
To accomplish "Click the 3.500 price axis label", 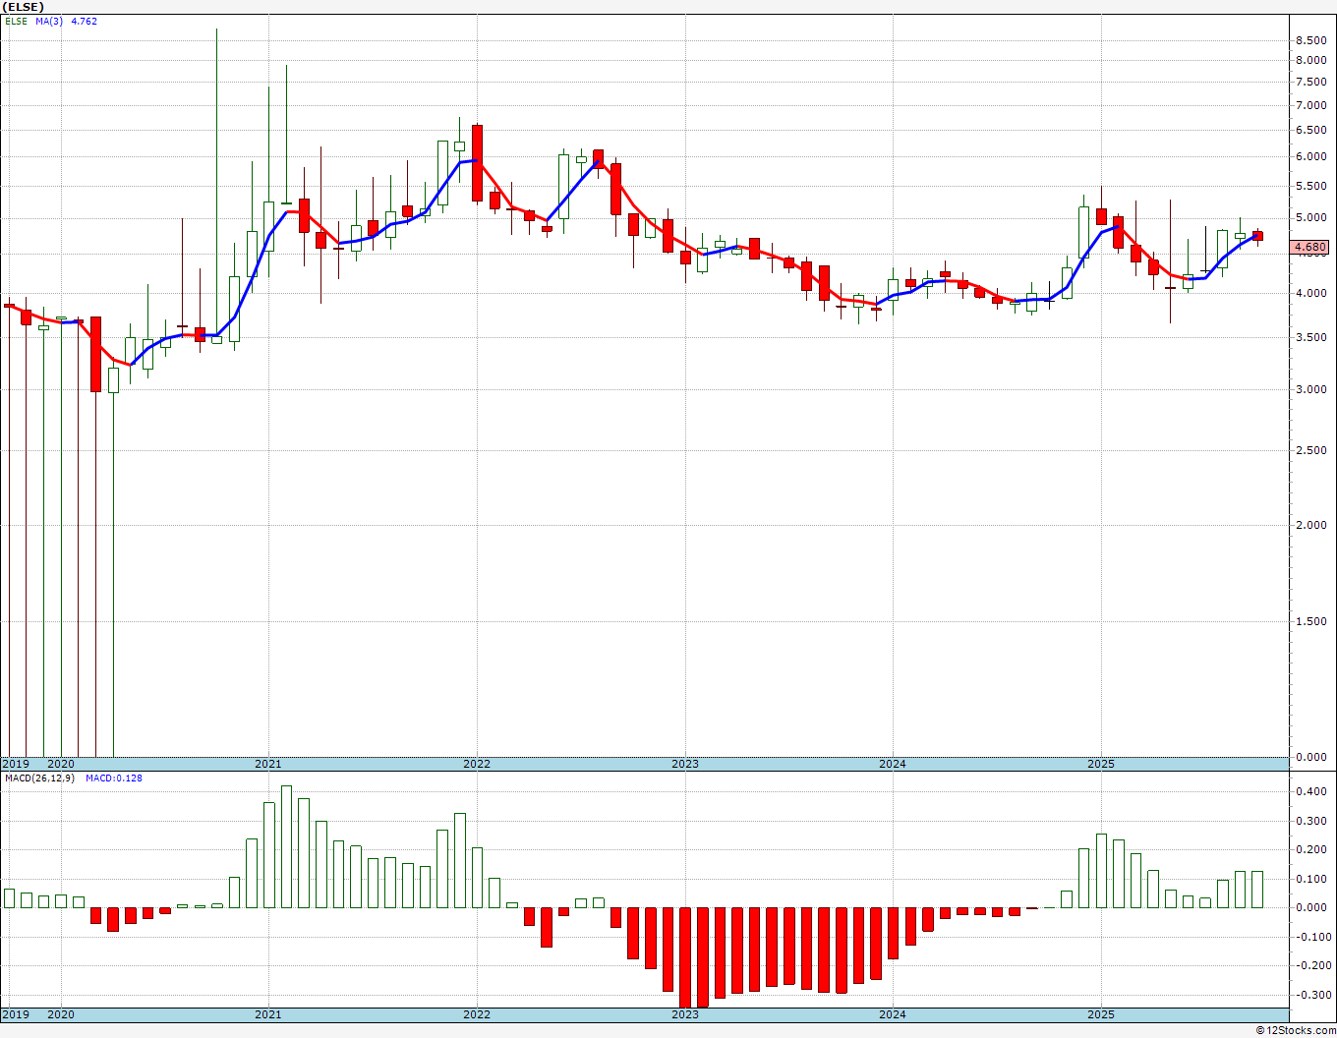I will click(x=1311, y=337).
